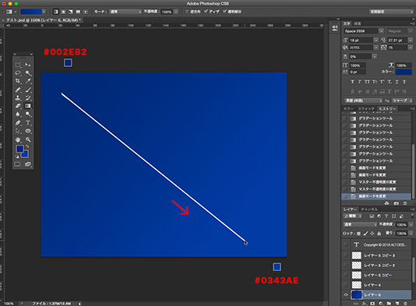Select the Dodge tool
The width and height of the screenshot is (416, 306).
[x=28, y=114]
